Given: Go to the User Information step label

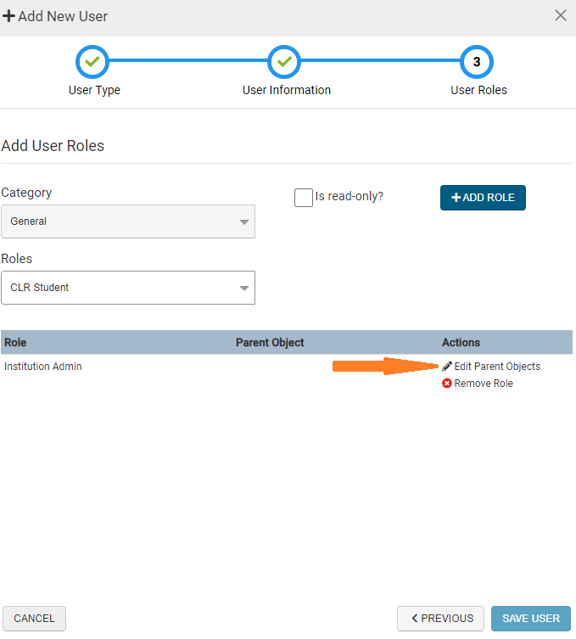Looking at the screenshot, I should pyautogui.click(x=287, y=90).
